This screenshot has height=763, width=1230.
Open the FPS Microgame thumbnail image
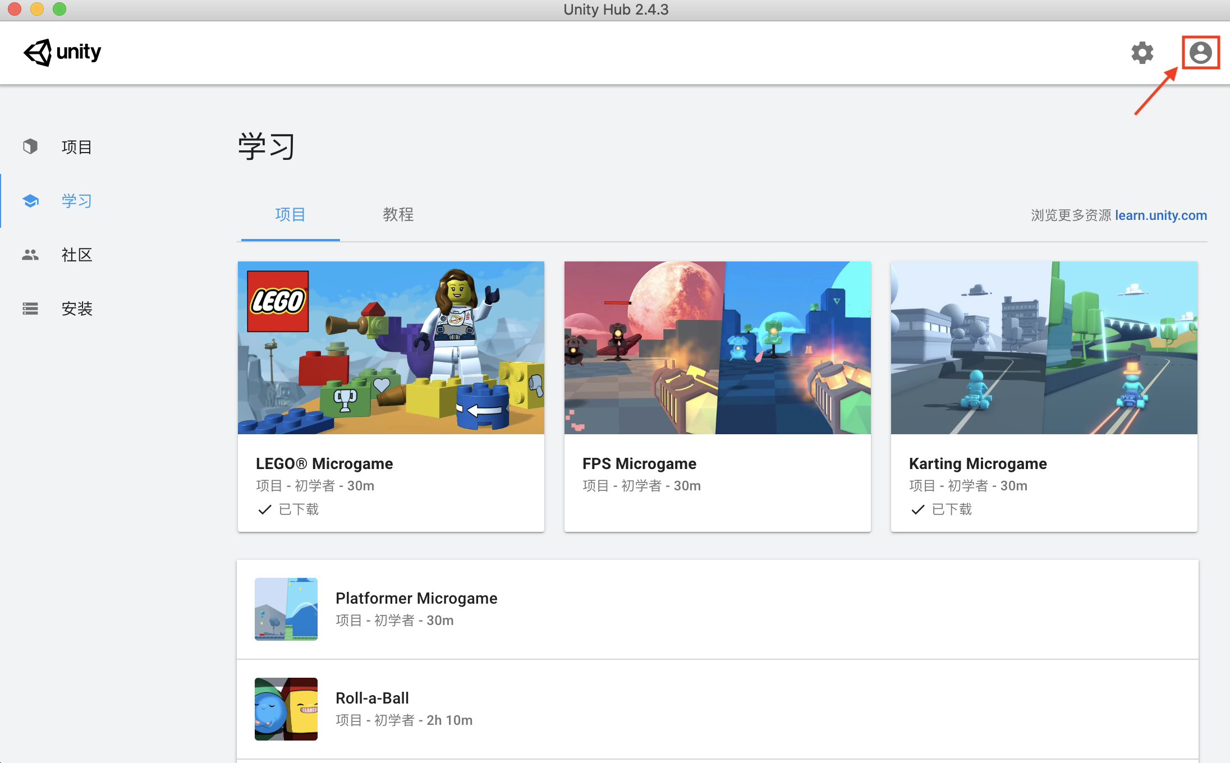718,348
